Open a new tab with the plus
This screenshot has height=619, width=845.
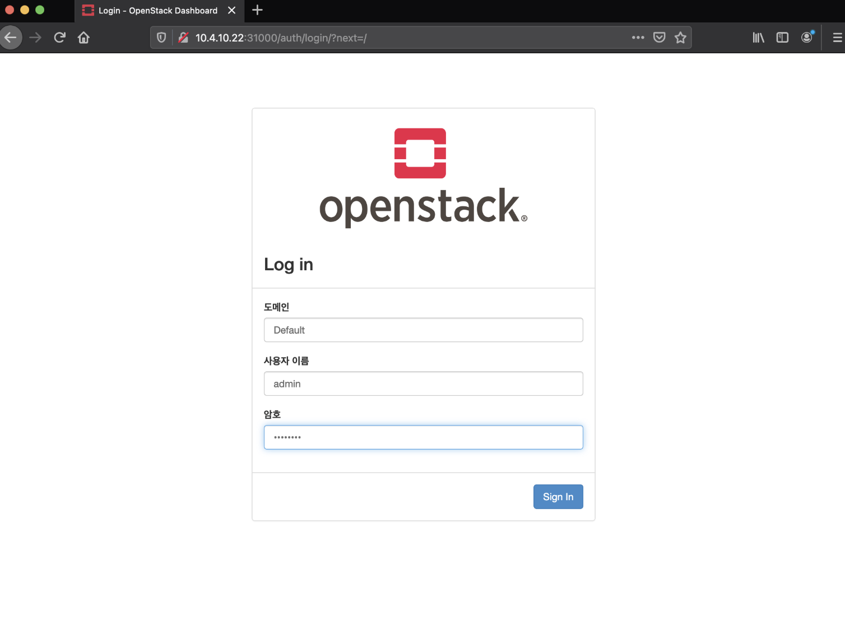pos(257,10)
